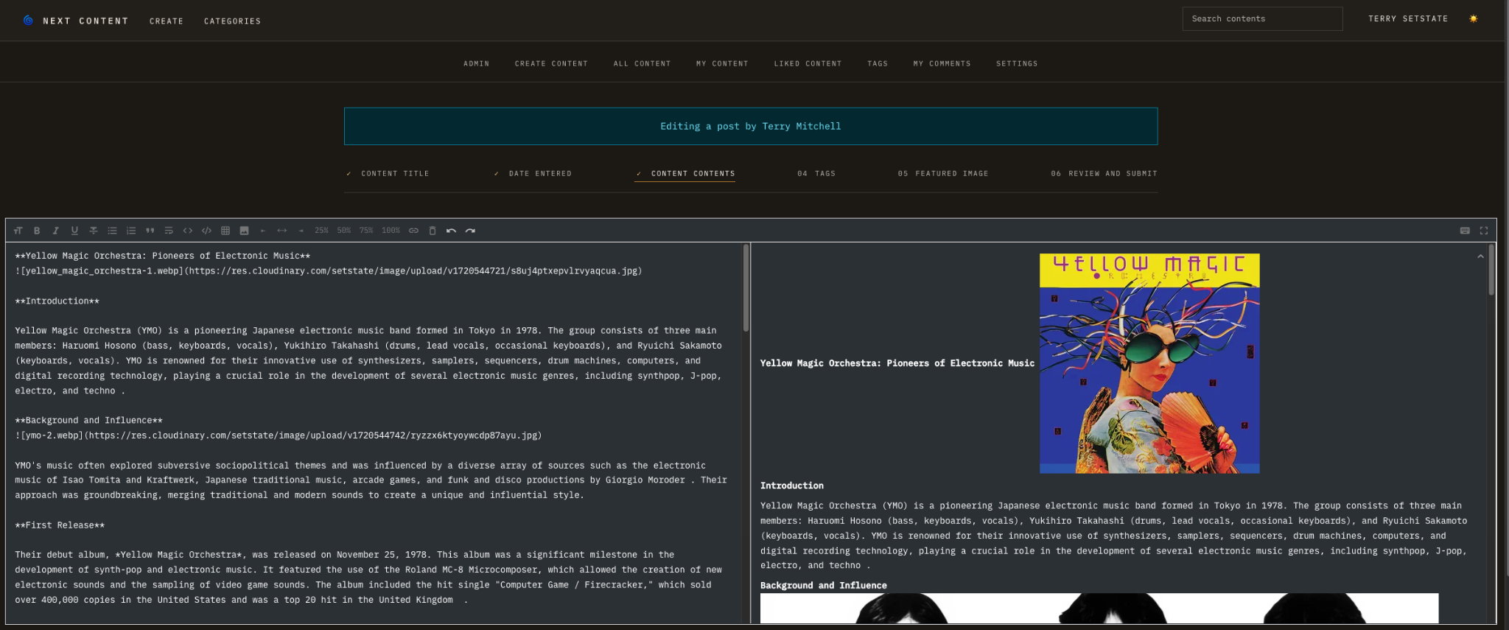Go to the 06 Review and Submit step
This screenshot has width=1509, height=630.
click(1104, 174)
